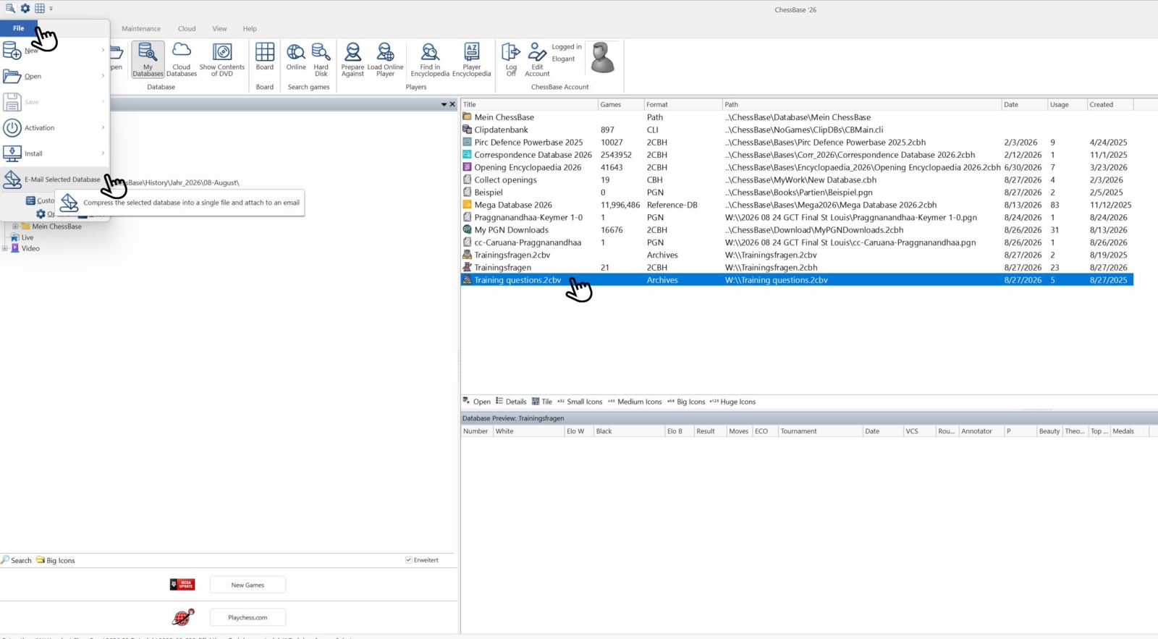Select Opening Encyclopaedia 2026 row
Viewport: 1158px width, 639px height.
(797, 167)
